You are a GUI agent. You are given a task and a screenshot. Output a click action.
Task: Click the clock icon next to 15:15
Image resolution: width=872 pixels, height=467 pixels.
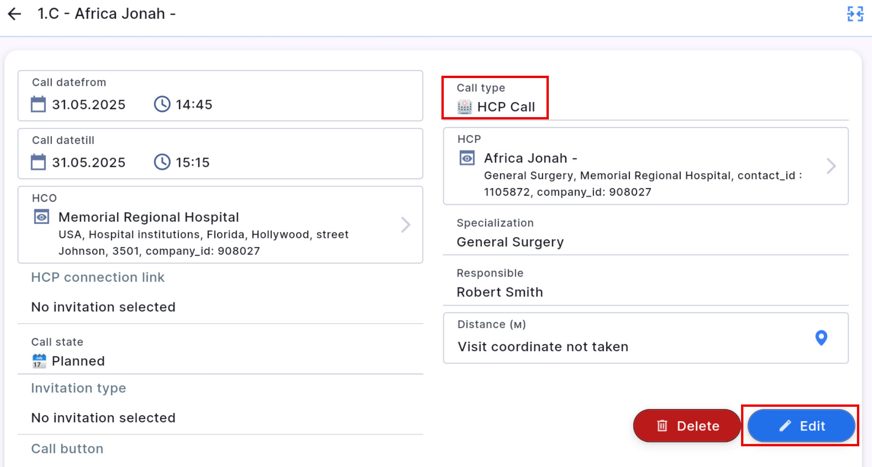(162, 162)
